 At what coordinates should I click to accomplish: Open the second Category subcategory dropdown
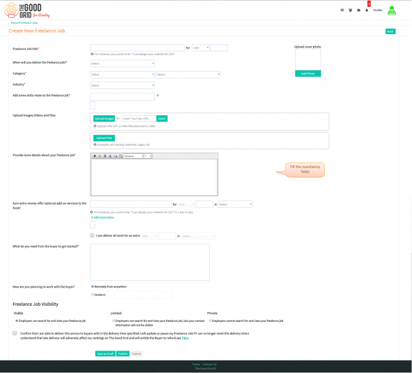click(188, 74)
